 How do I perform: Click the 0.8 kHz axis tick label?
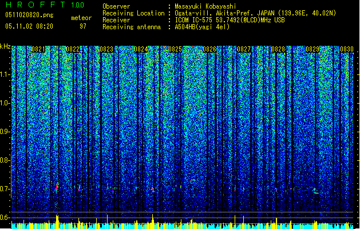coord(5,160)
